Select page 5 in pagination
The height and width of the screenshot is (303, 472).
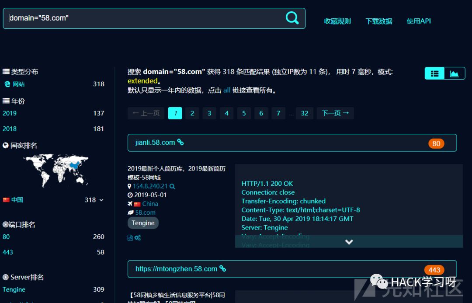tap(244, 113)
